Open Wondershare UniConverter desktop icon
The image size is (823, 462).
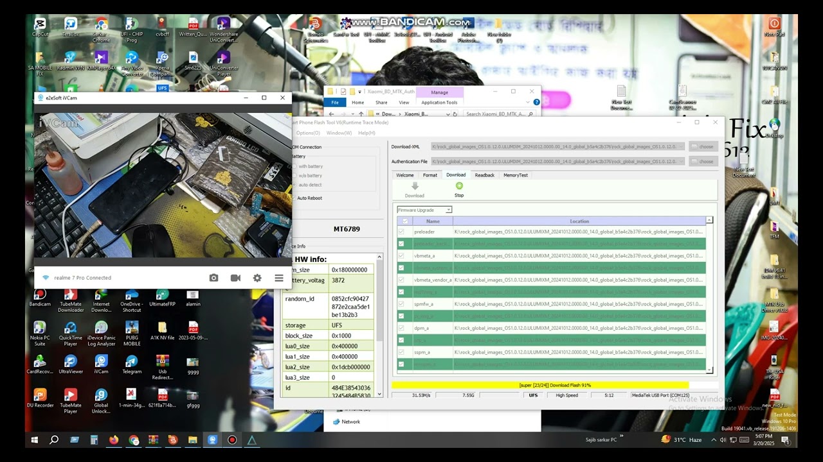point(224,30)
